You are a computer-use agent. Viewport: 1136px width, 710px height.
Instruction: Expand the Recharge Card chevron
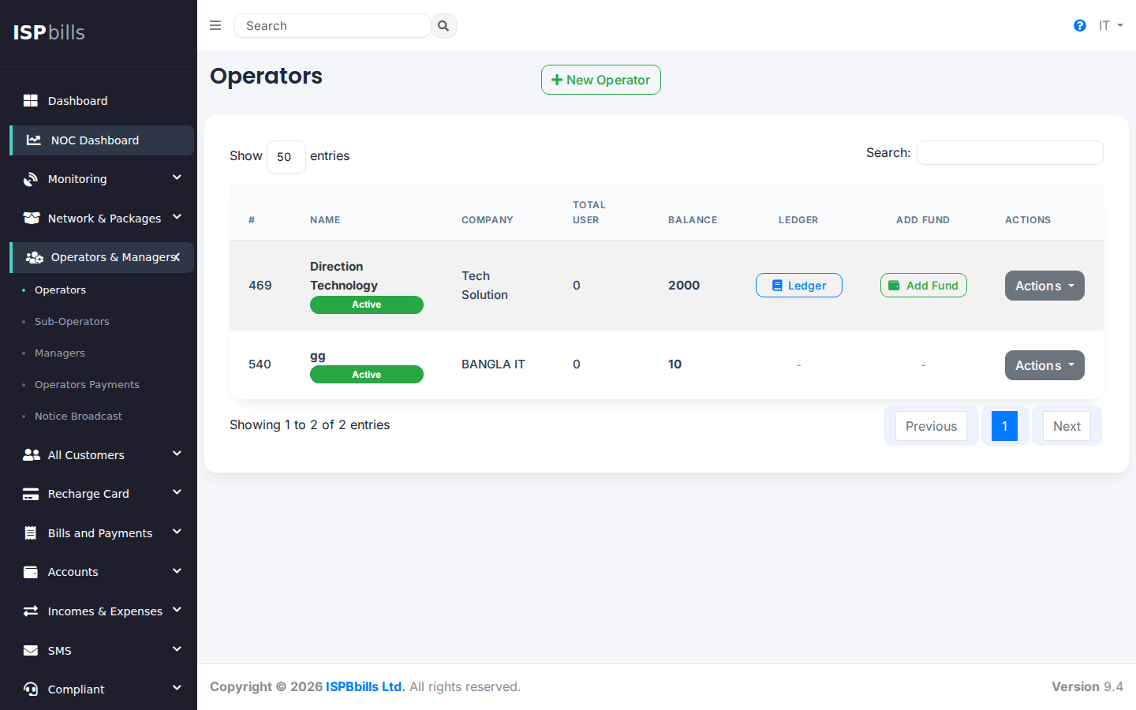coord(177,492)
